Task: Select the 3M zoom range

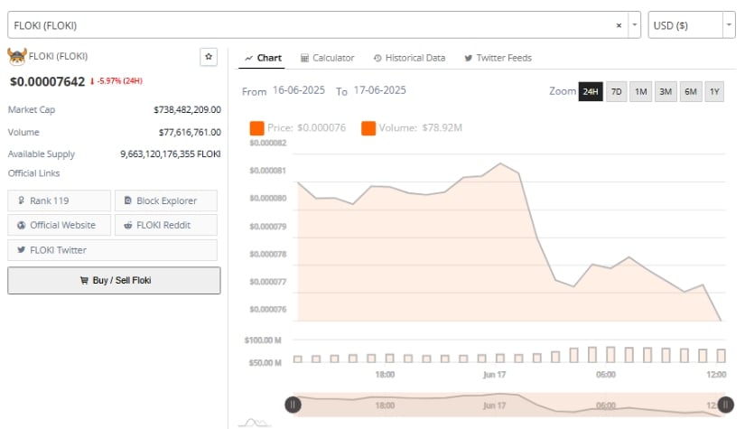Action: [x=666, y=92]
